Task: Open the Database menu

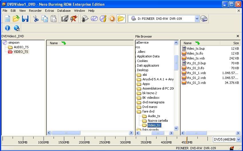Action: pos(64,11)
